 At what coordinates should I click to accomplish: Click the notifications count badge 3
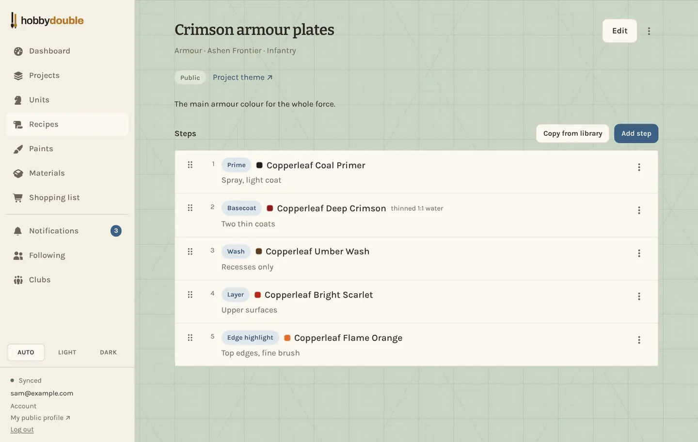(116, 231)
